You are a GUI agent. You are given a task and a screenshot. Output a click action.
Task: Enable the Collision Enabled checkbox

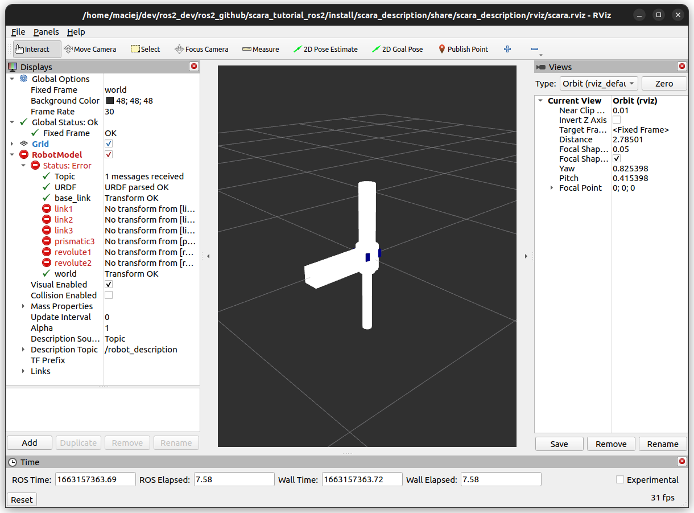tap(109, 296)
